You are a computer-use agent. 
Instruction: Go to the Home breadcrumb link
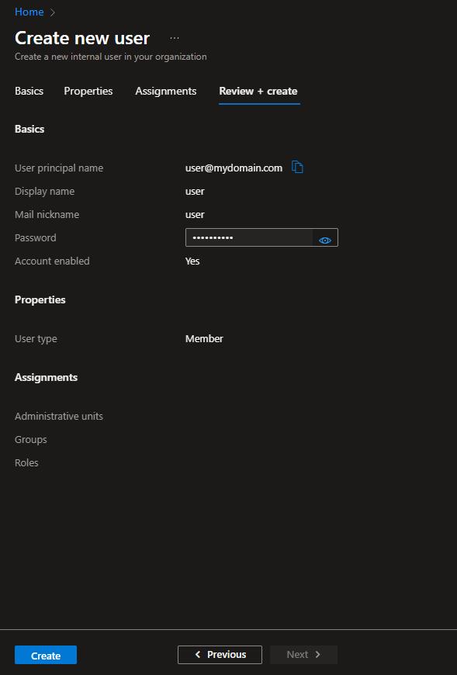pyautogui.click(x=29, y=12)
